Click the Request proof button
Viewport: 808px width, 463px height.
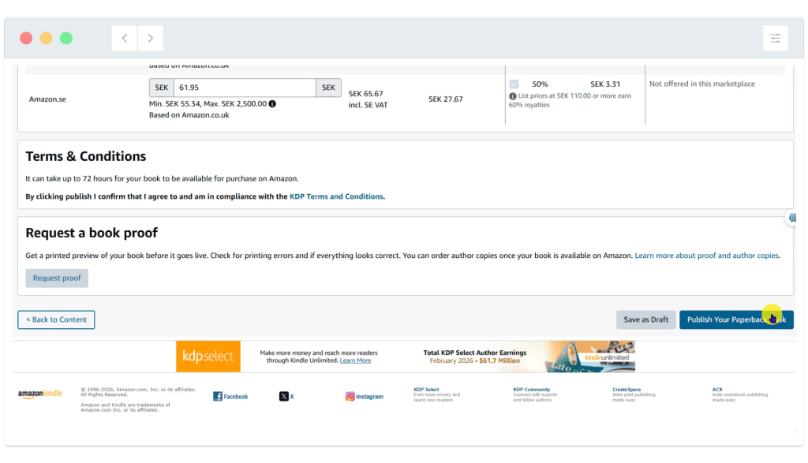[x=57, y=278]
